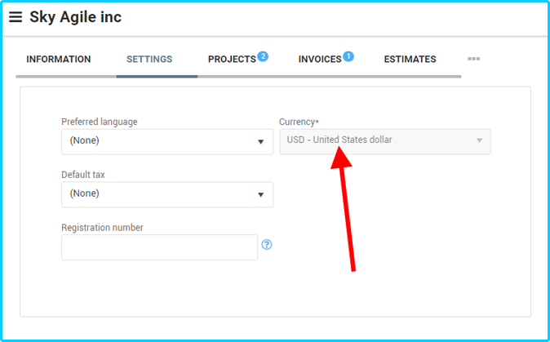Open the INVOICES tab
550x342 pixels.
click(x=320, y=59)
